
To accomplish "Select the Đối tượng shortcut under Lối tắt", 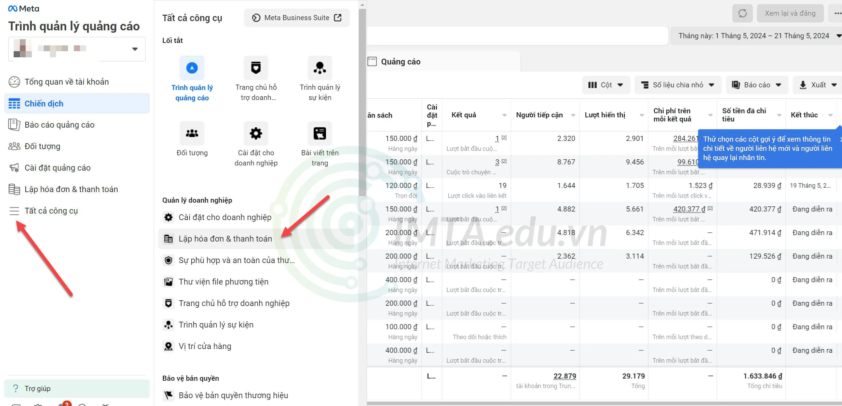I will point(192,133).
